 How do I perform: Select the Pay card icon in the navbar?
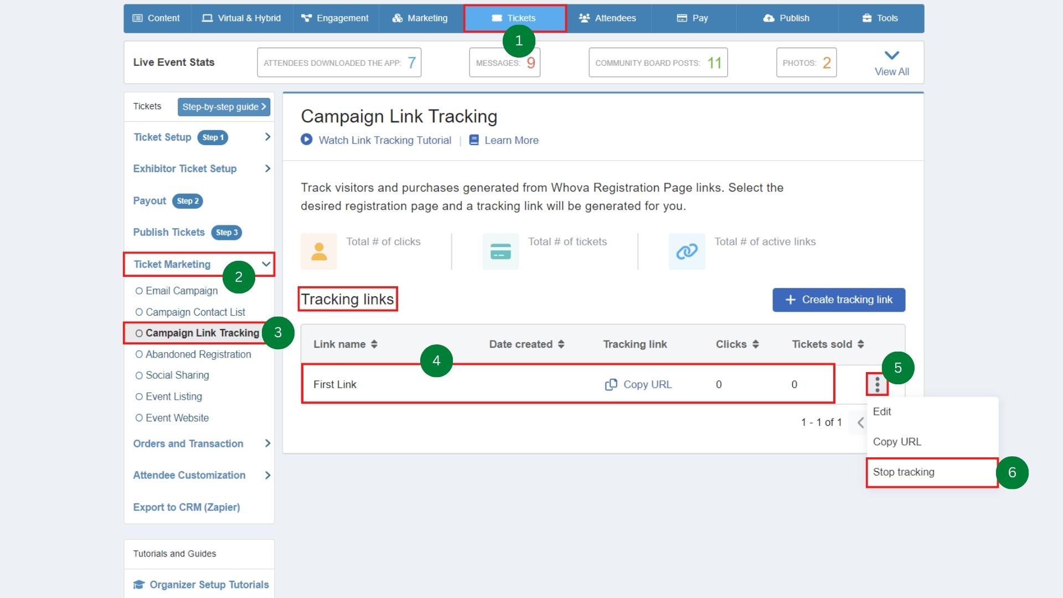click(681, 18)
